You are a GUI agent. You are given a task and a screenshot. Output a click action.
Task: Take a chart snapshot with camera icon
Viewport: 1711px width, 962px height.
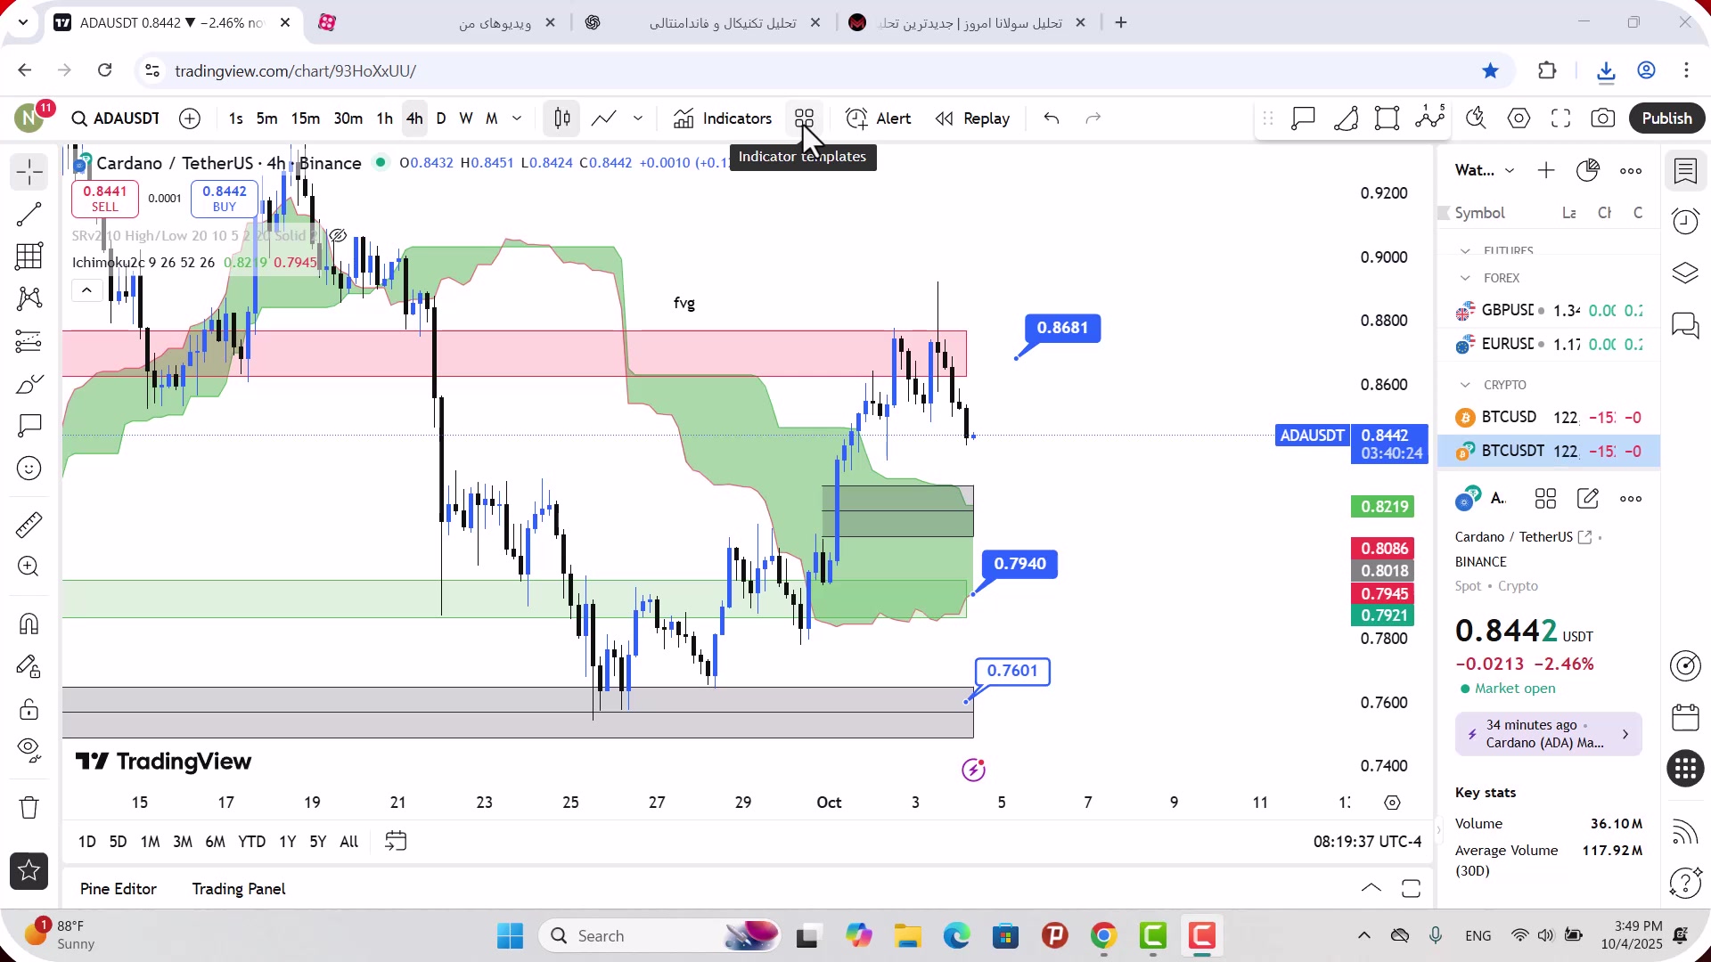tap(1603, 118)
